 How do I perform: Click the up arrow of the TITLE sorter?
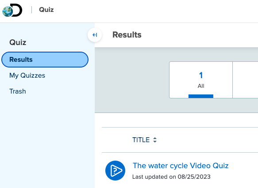coord(155,138)
